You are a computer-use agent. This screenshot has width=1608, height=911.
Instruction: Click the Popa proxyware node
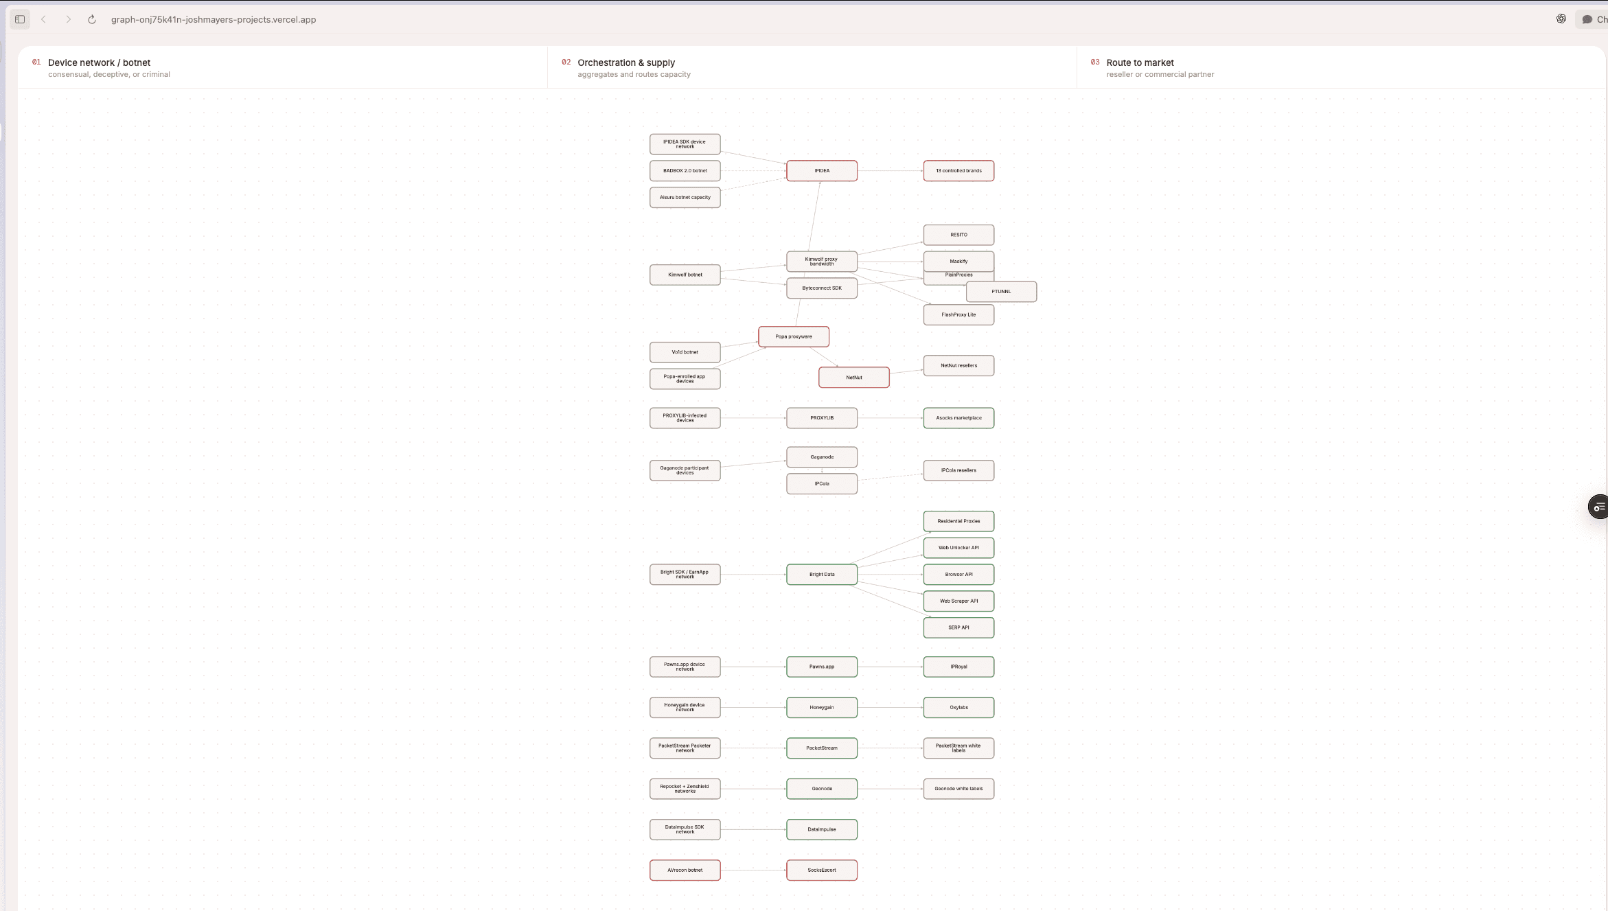pyautogui.click(x=794, y=337)
